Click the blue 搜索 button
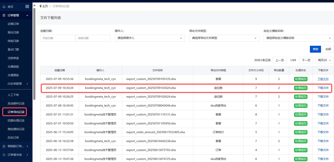 [315, 49]
